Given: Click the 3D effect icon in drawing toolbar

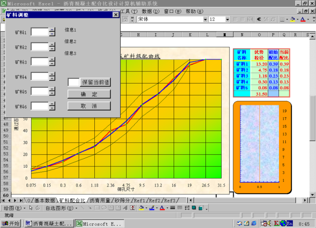Looking at the screenshot, I should pyautogui.click(x=200, y=208).
